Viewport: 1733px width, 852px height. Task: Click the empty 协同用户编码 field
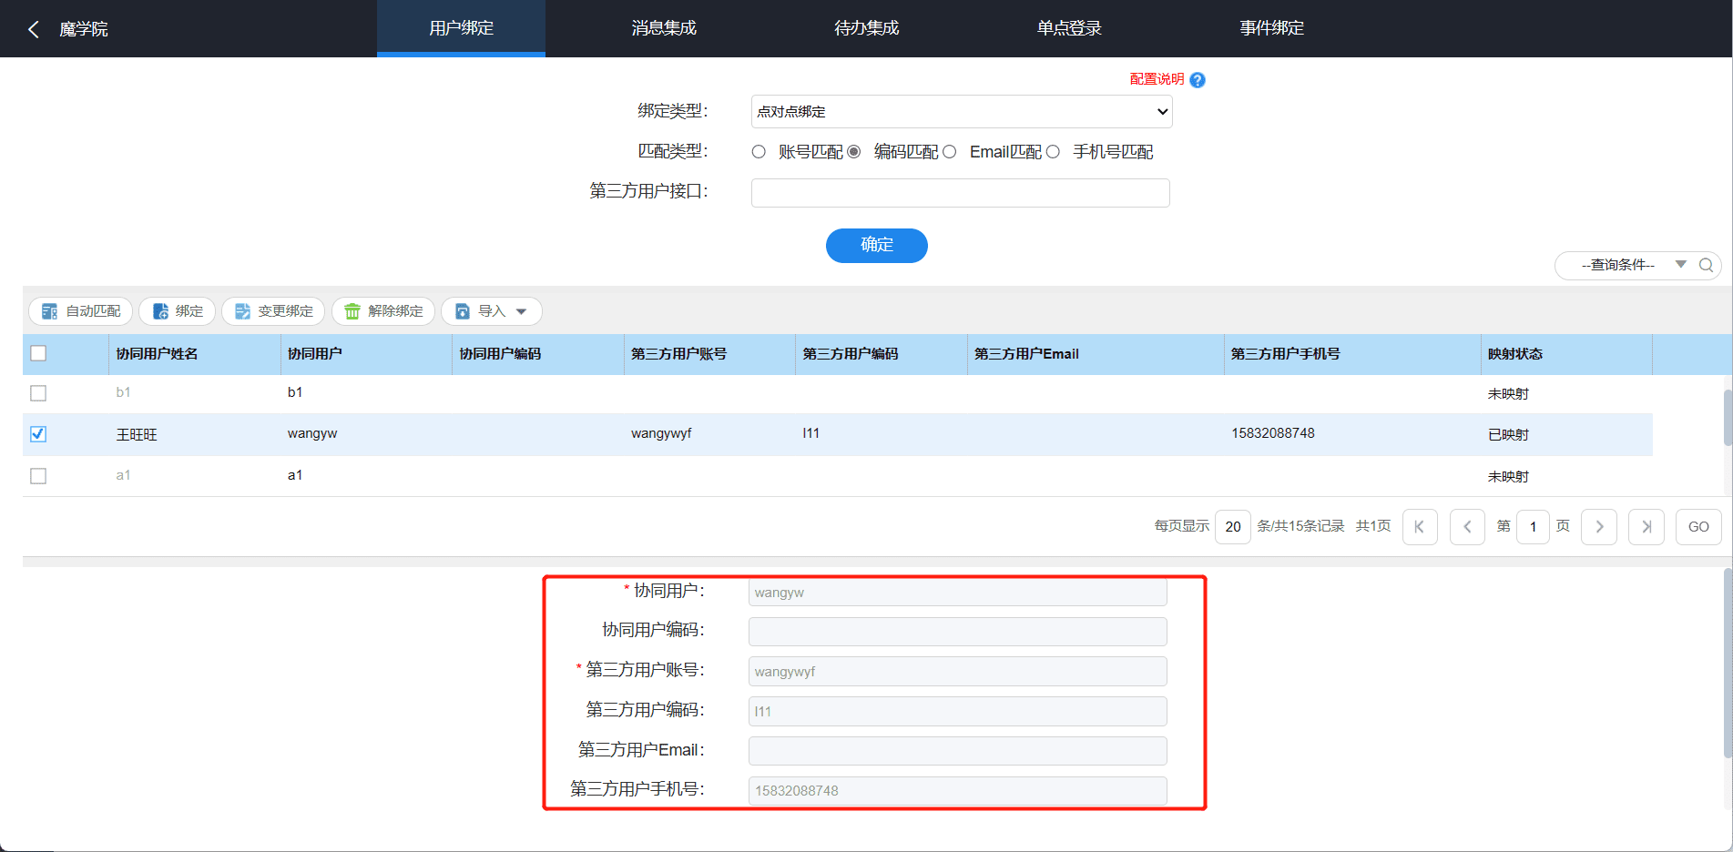point(958,632)
